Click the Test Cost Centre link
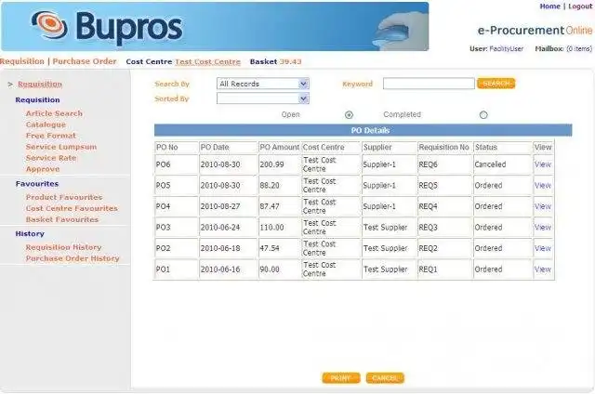The width and height of the screenshot is (595, 394). click(207, 62)
